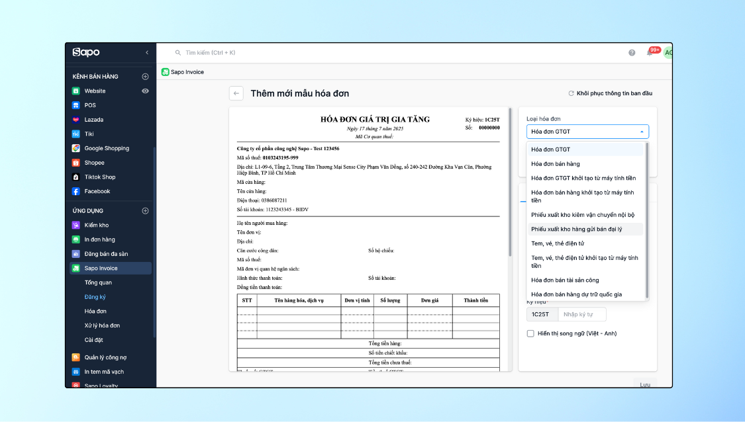The image size is (745, 422).
Task: Open notifications bell with 99+ badge
Action: click(x=650, y=52)
